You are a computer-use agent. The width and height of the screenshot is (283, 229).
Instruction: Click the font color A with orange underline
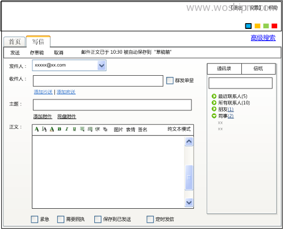pyautogui.click(x=52, y=129)
